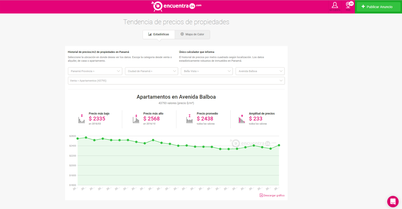
Task: Click the price range value $ 233
Action: coord(256,119)
